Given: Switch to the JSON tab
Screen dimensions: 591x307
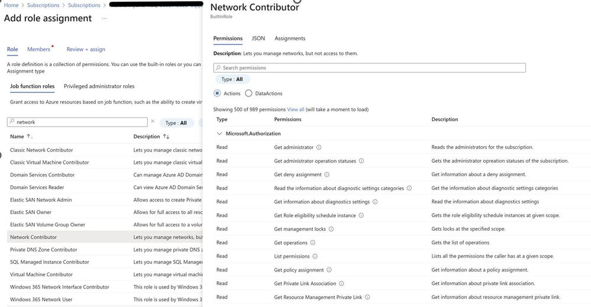Looking at the screenshot, I should tap(258, 38).
